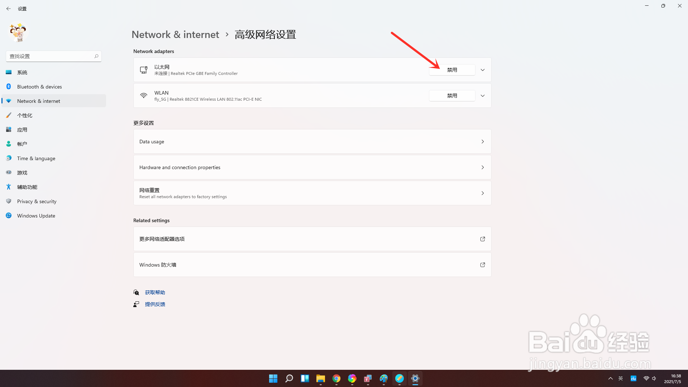The image size is (688, 387).
Task: Open Bluetooth & devices category
Action: [54, 87]
